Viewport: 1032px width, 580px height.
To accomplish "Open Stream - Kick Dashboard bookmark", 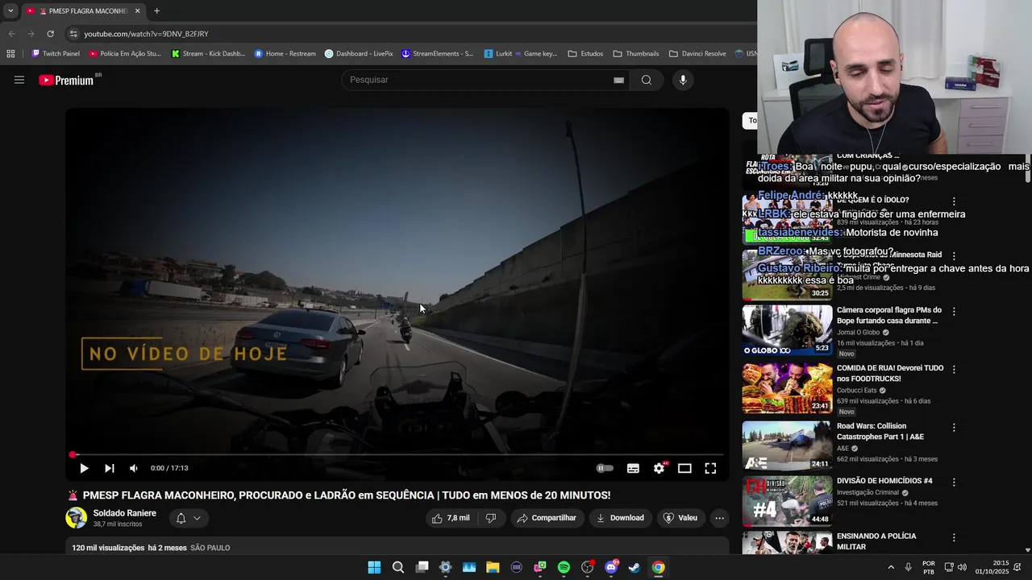I will pos(208,54).
